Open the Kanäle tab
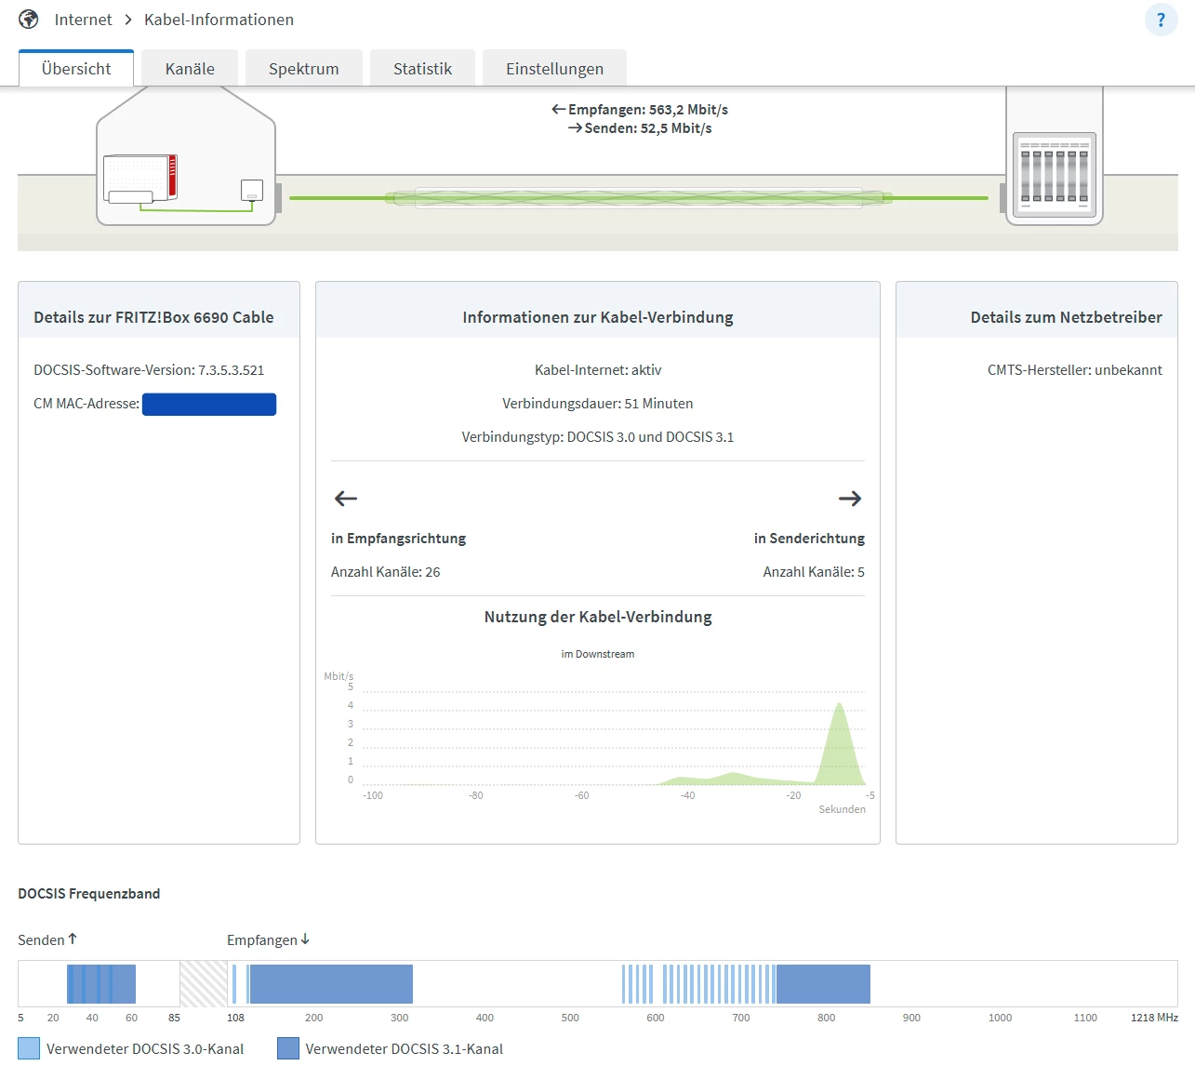 [x=190, y=69]
